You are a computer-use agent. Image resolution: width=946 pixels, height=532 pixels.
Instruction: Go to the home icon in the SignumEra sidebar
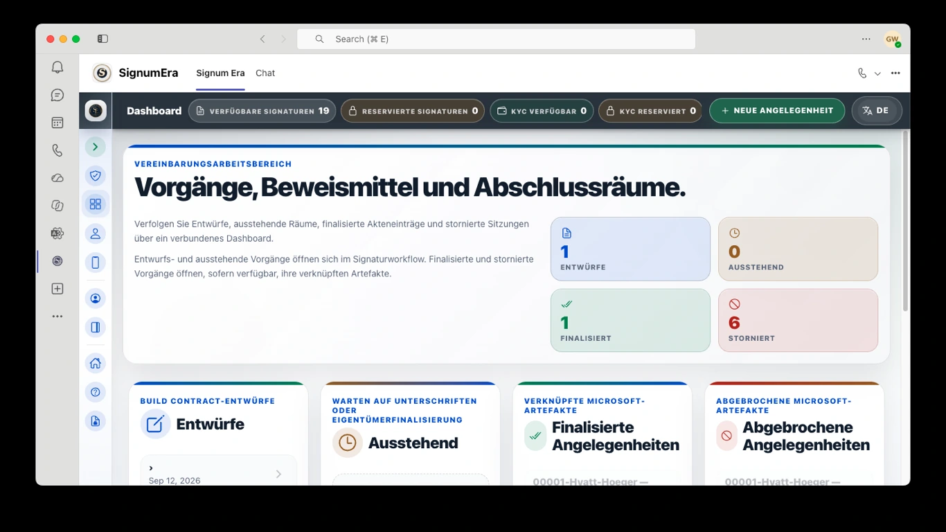(96, 363)
